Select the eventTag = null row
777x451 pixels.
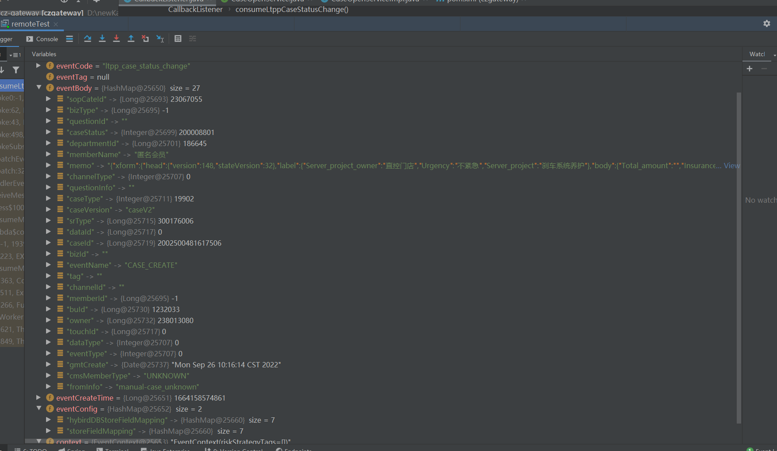[x=383, y=77]
